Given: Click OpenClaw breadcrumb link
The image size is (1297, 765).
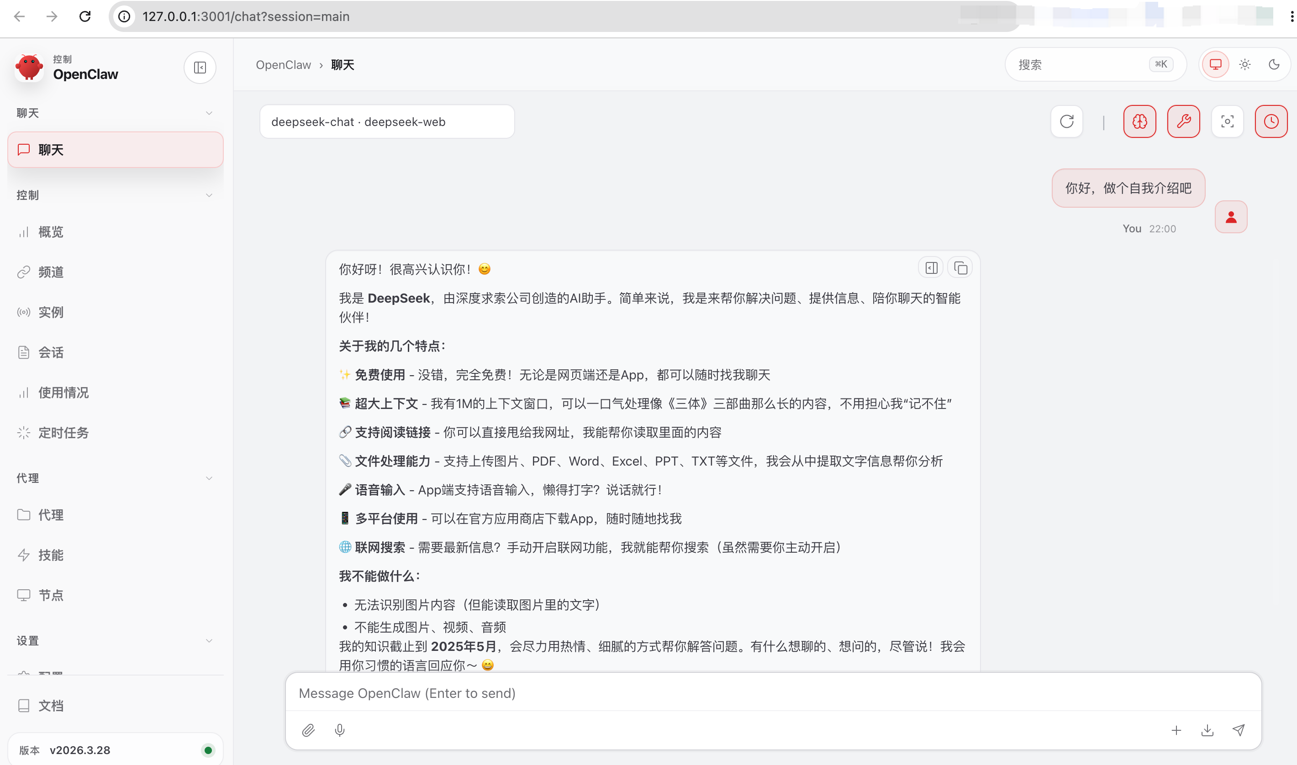Looking at the screenshot, I should tap(283, 65).
